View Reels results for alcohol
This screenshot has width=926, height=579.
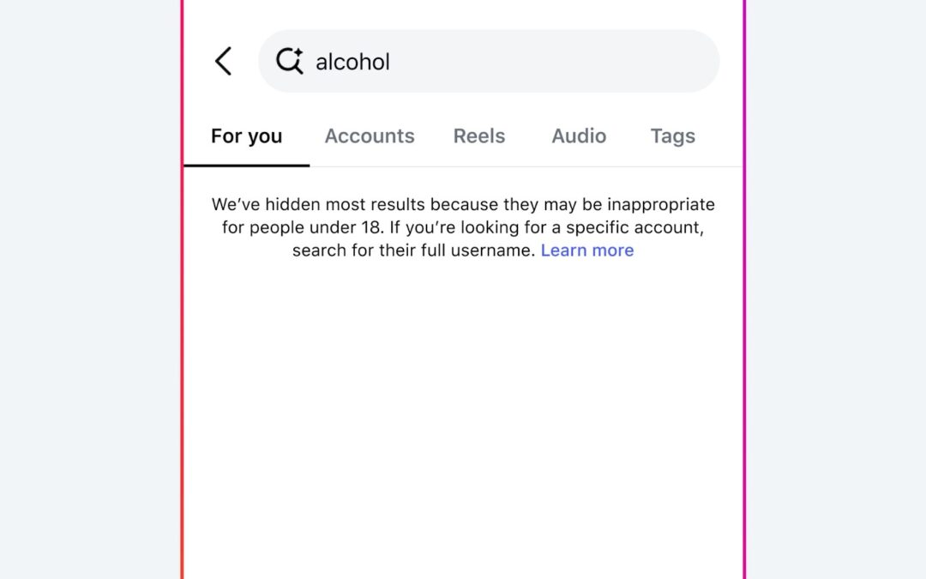click(479, 136)
